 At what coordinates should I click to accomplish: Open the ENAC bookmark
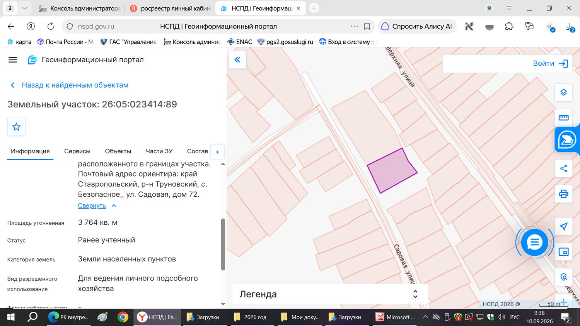[239, 42]
